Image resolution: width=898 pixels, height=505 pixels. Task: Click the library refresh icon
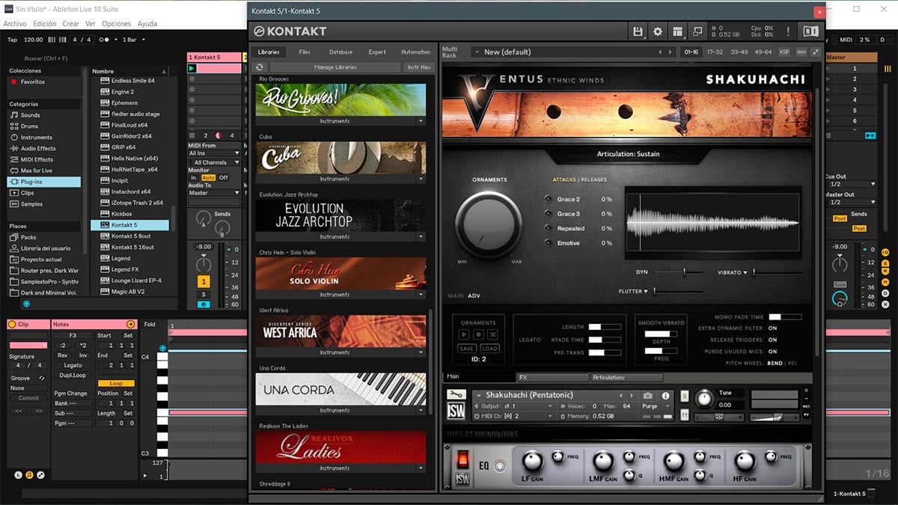click(260, 67)
